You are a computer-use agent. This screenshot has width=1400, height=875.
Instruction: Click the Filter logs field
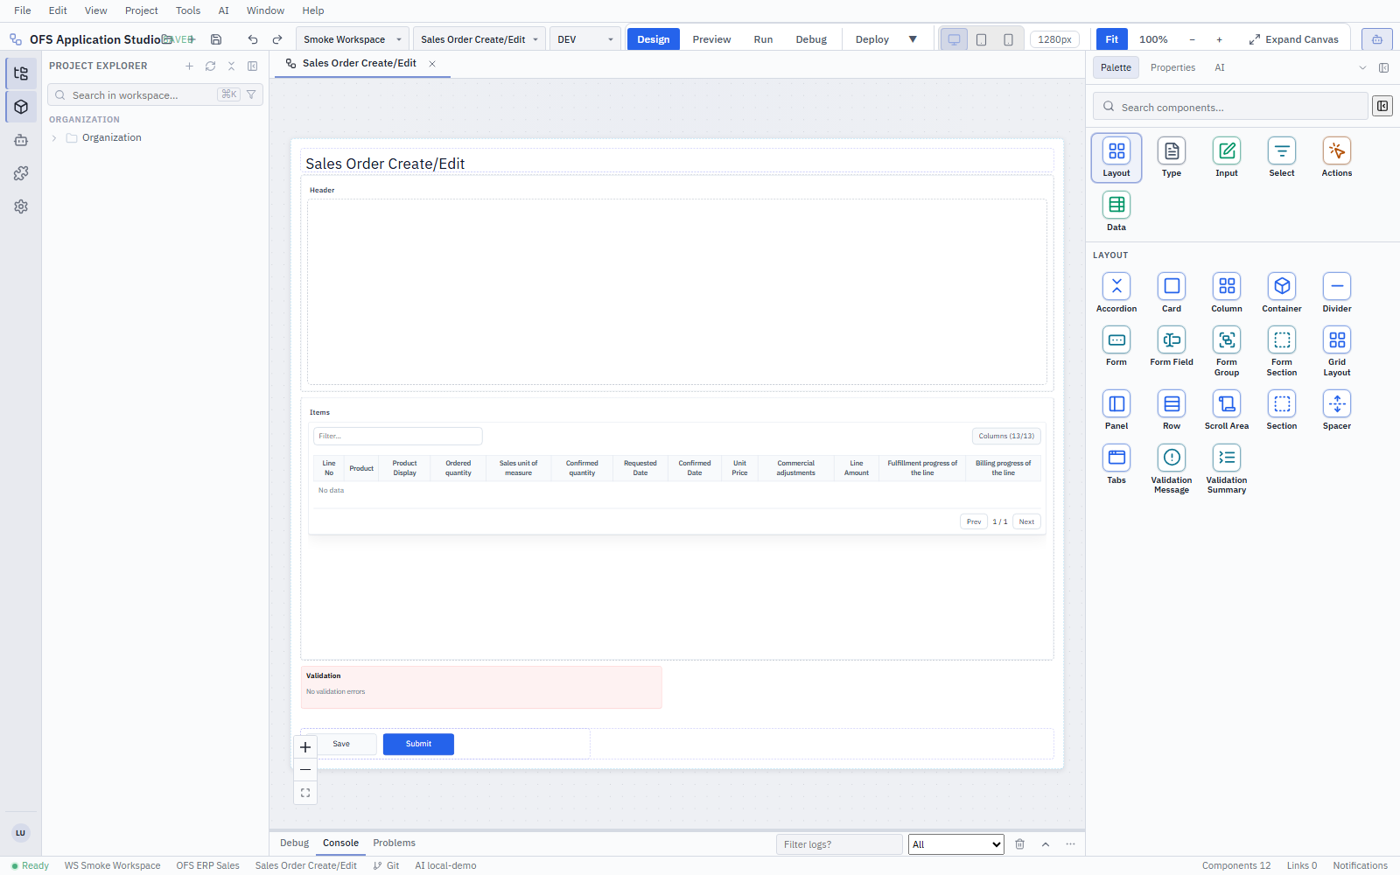tap(839, 844)
